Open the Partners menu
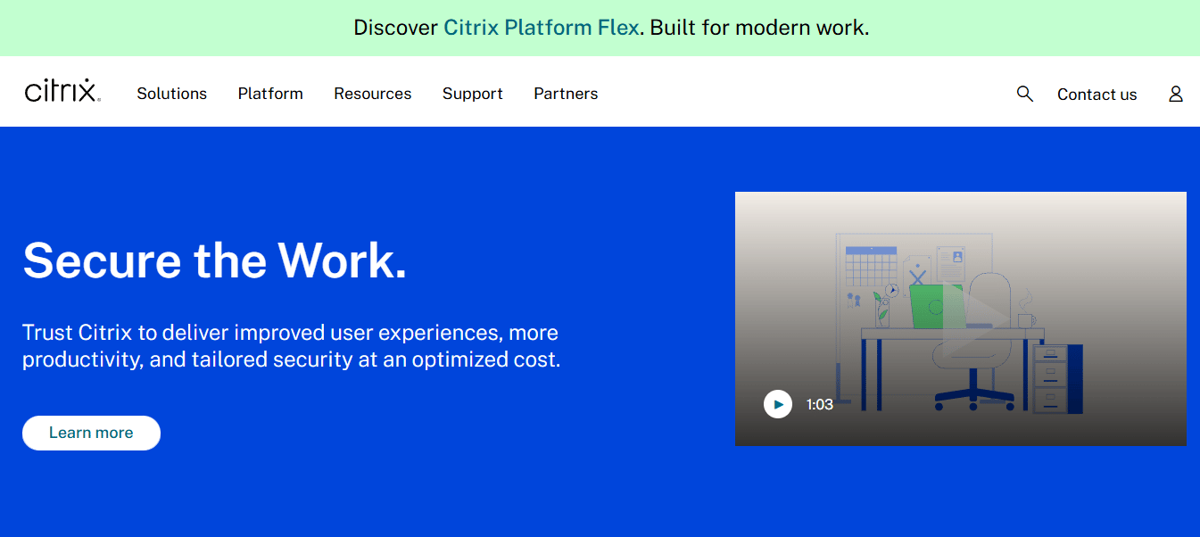Image resolution: width=1200 pixels, height=537 pixels. click(566, 94)
